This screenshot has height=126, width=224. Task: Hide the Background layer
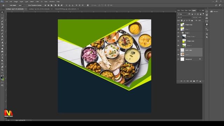178,59
